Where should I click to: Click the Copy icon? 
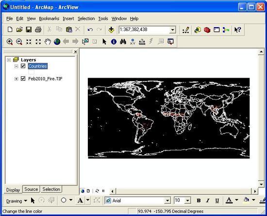click(59, 29)
